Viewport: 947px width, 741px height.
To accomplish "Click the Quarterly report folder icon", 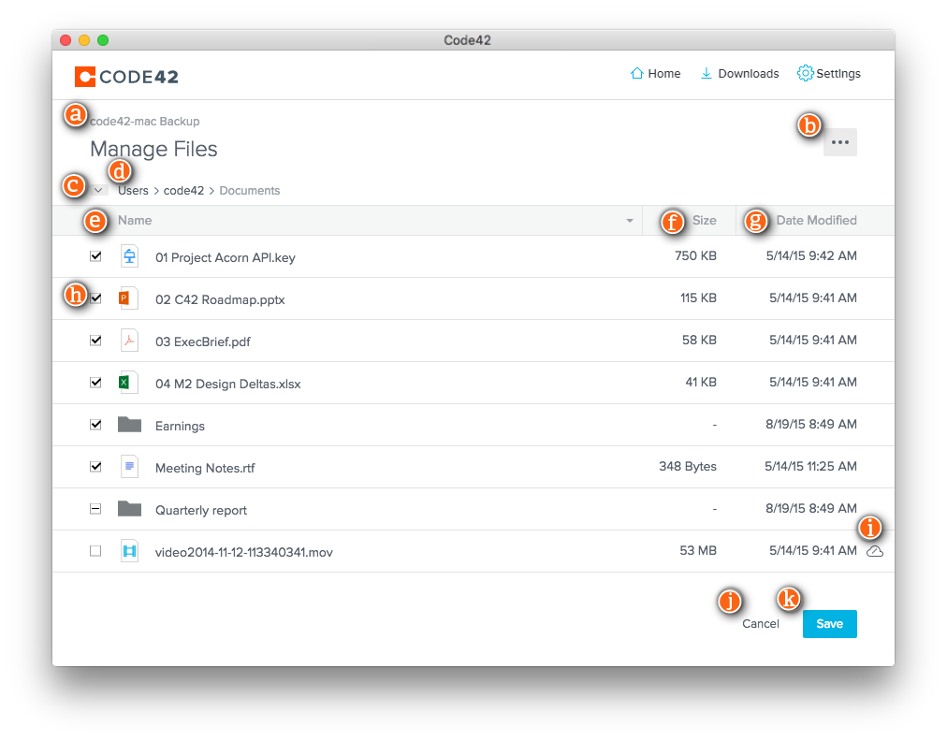I will point(129,508).
